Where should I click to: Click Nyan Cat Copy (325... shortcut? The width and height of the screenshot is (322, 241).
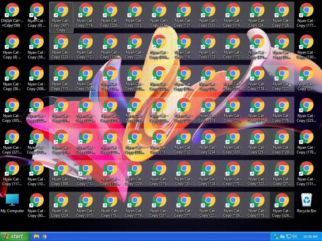coord(306,110)
